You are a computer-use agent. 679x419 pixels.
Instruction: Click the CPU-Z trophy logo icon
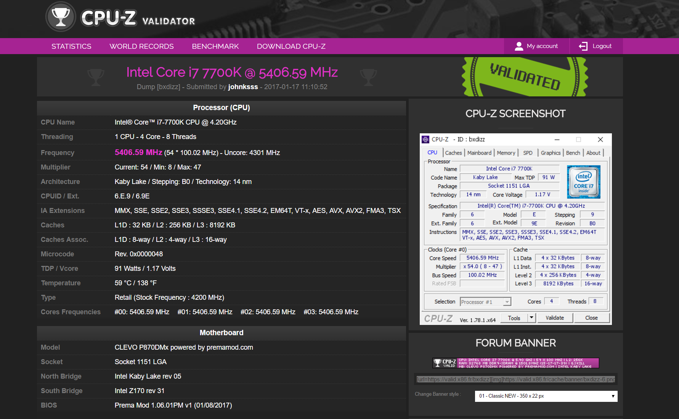coord(61,17)
